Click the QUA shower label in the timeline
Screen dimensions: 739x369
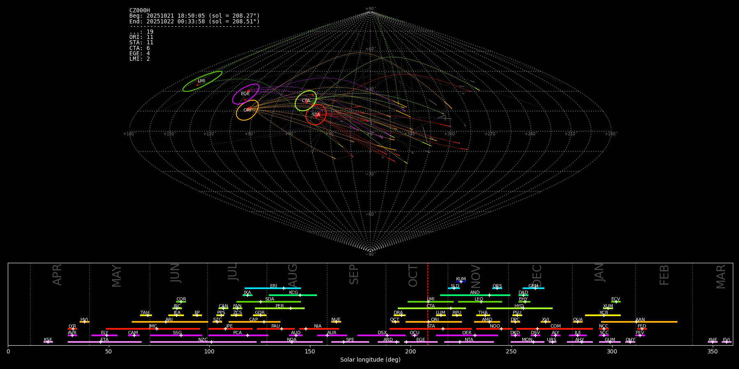coord(578,320)
